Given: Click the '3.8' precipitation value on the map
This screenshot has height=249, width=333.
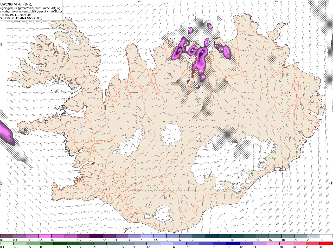Looking at the screenshot, I should 180,50.
